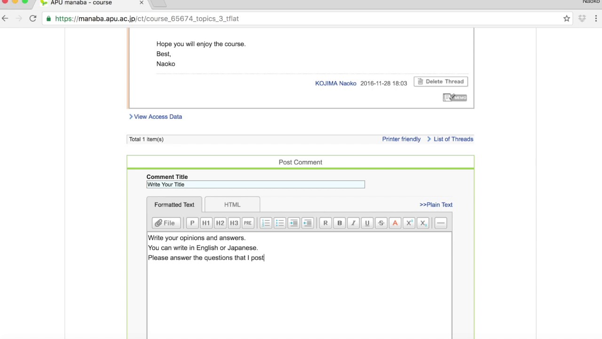
Task: Select the HTML tab
Action: pos(232,205)
